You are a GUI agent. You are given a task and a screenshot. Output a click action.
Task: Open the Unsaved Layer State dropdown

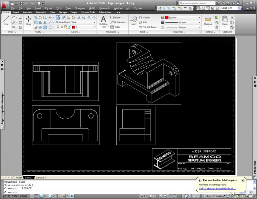point(76,22)
